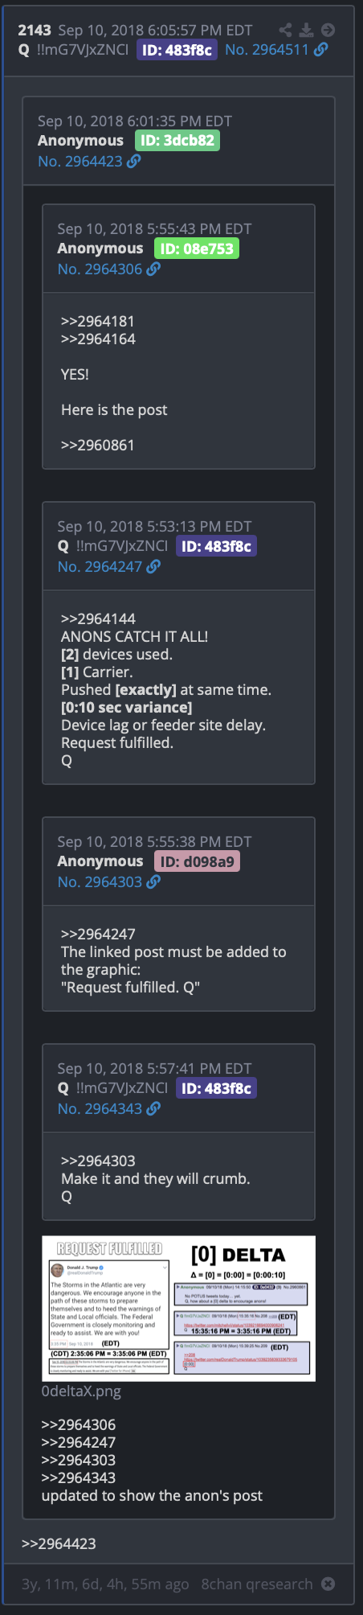Click the right arrow icon in header
363x1615 pixels.
[328, 30]
